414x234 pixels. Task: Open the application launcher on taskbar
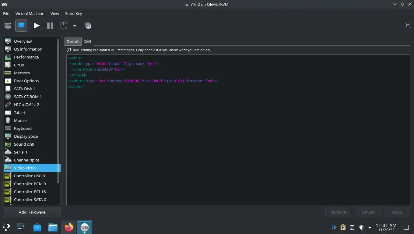[6, 227]
